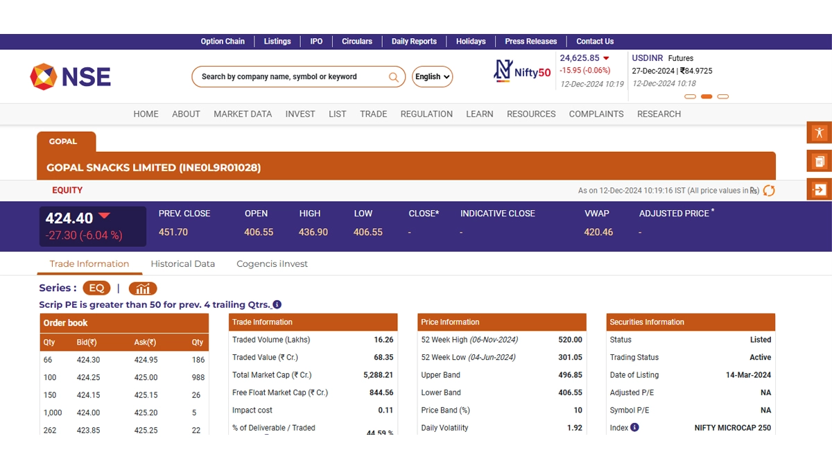This screenshot has width=832, height=468.
Task: Click the search magnifier icon
Action: 393,77
